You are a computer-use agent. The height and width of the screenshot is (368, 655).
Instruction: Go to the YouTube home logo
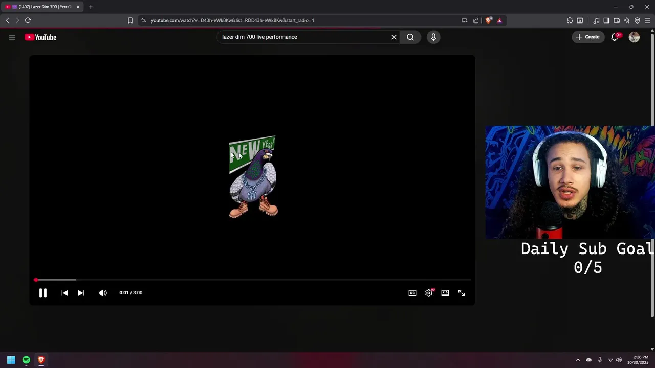(x=40, y=37)
